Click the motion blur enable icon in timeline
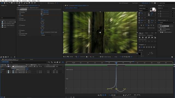The height and width of the screenshot is (98, 175). coord(60,62)
